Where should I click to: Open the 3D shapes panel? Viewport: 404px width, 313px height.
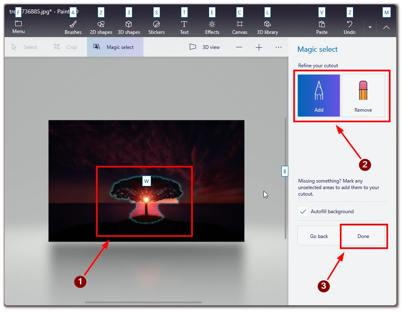click(129, 27)
